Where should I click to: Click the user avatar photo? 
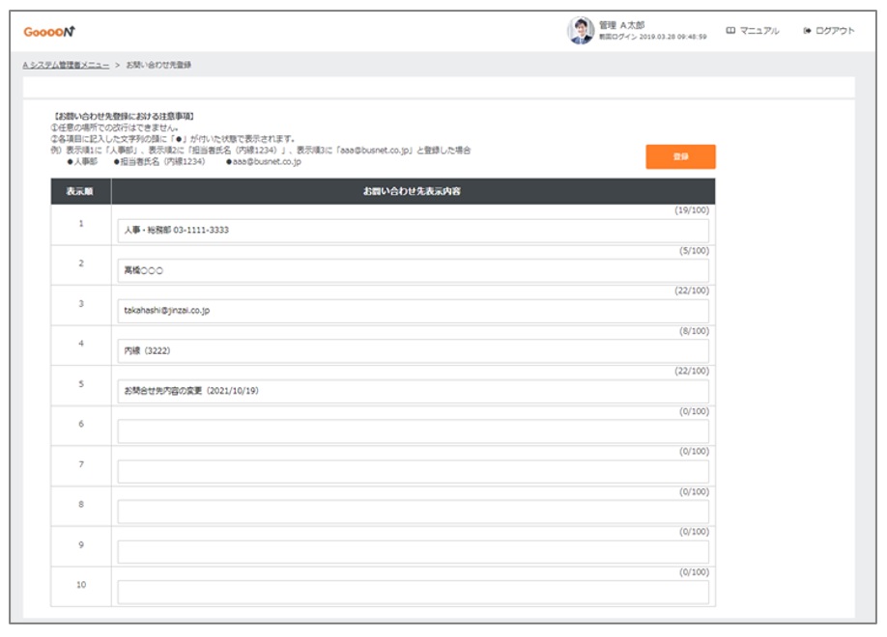click(x=581, y=30)
